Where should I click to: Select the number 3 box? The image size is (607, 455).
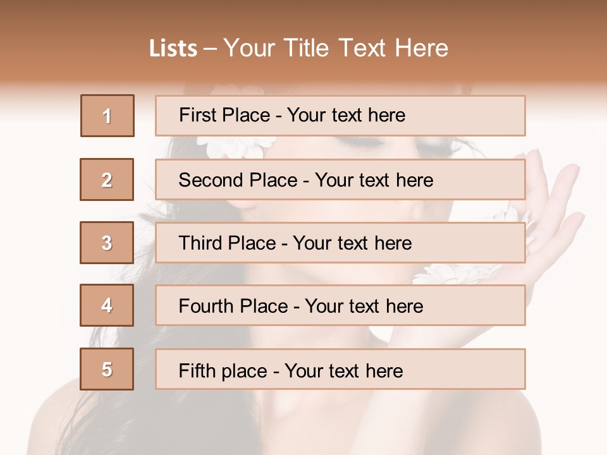coord(107,243)
